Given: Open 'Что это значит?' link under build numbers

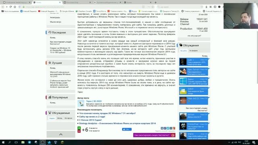Looking at the screenshot, I should point(194,36).
